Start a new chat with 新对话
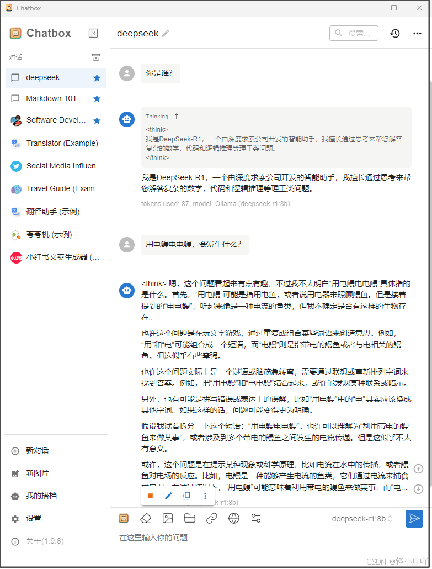 coord(56,451)
